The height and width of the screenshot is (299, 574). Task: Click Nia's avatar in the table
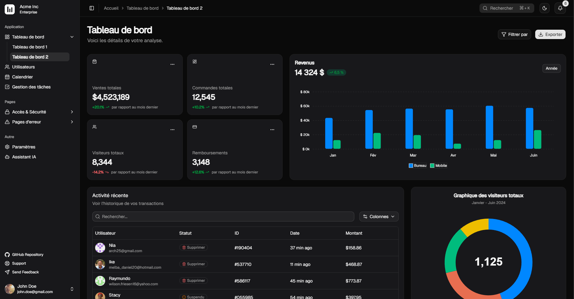[100, 248]
